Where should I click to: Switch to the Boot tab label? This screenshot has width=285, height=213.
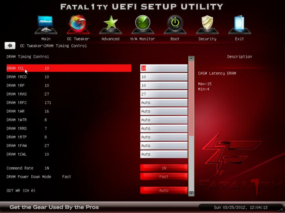(175, 39)
